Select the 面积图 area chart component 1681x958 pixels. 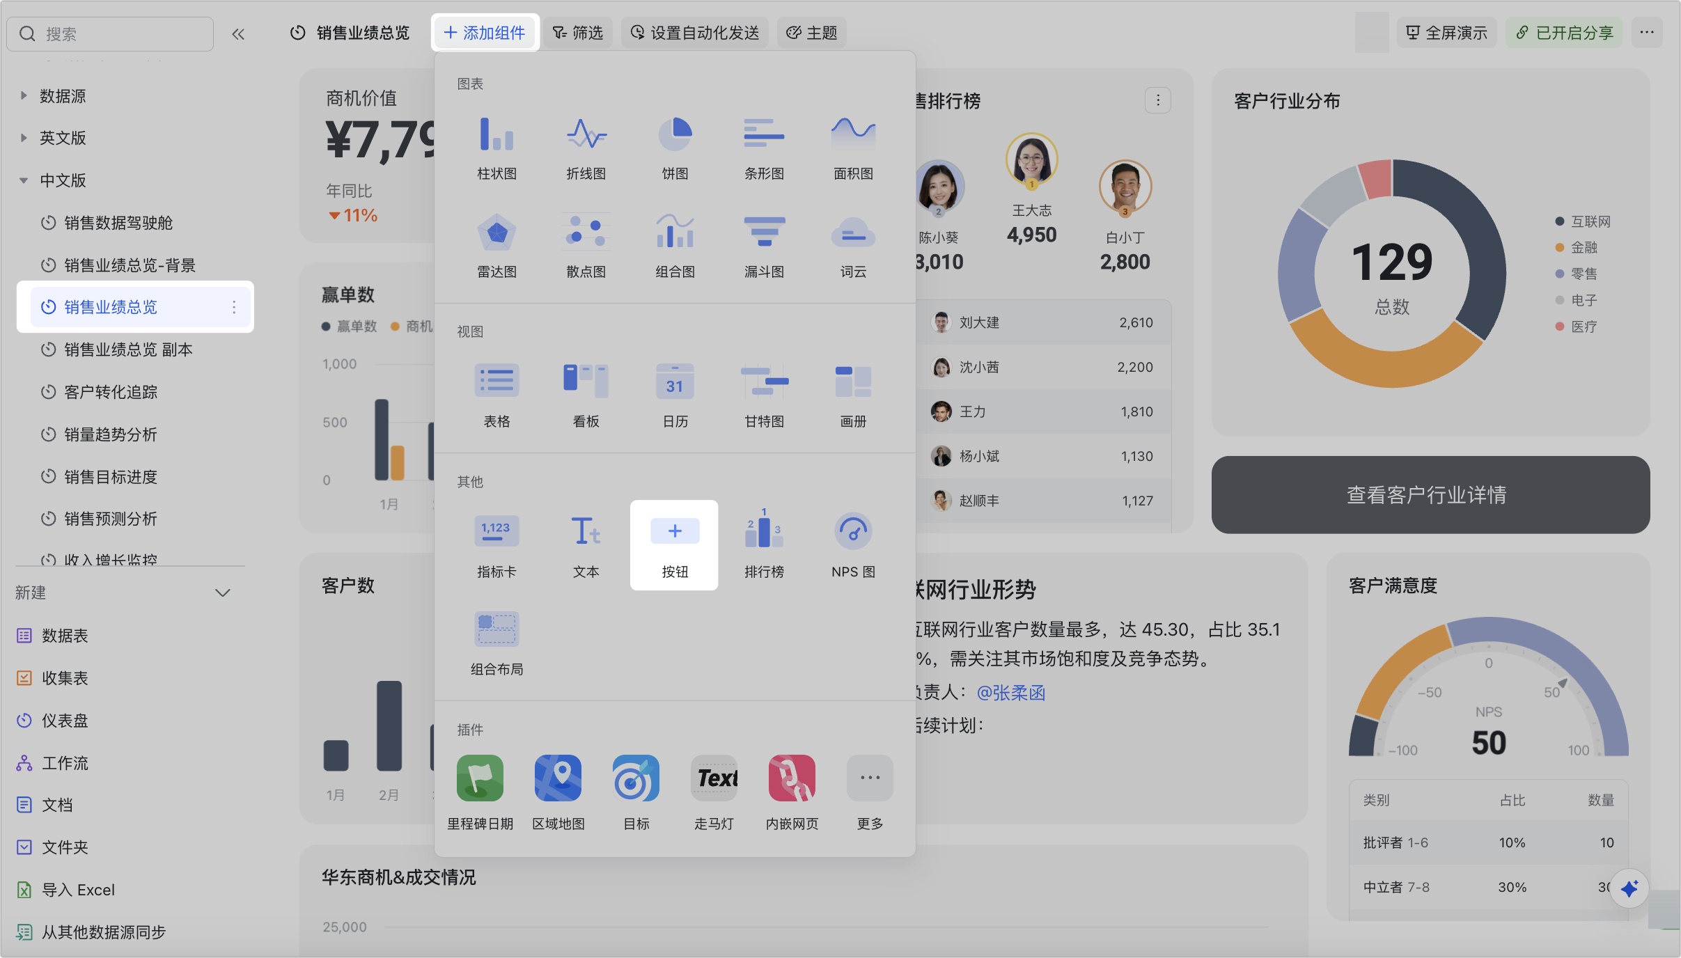click(x=853, y=148)
